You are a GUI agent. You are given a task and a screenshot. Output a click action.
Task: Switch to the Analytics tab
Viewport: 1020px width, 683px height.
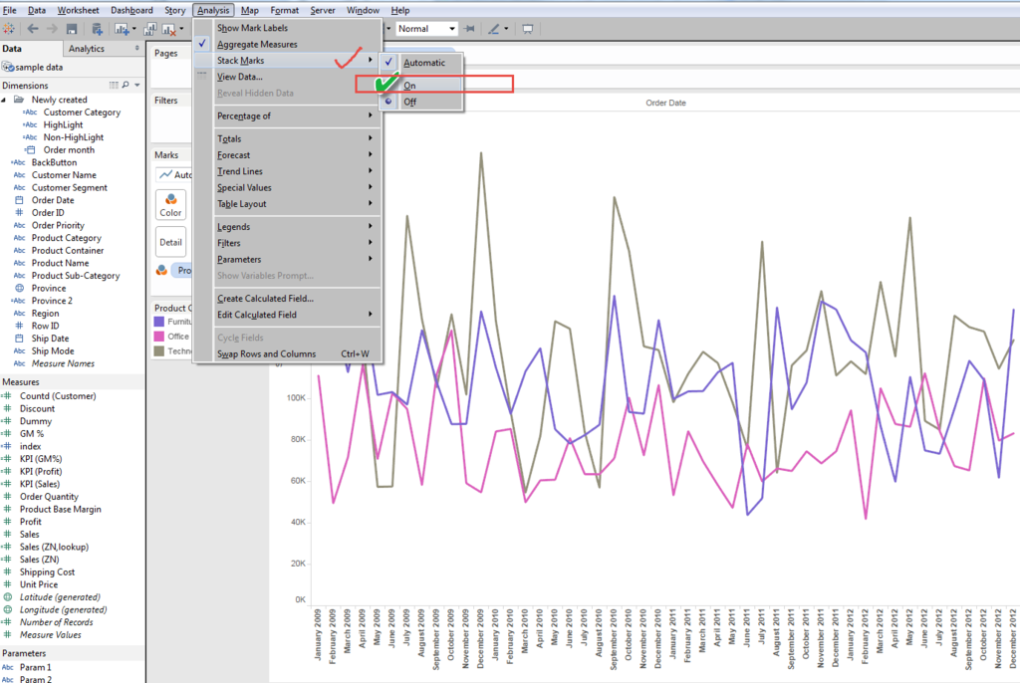click(86, 49)
